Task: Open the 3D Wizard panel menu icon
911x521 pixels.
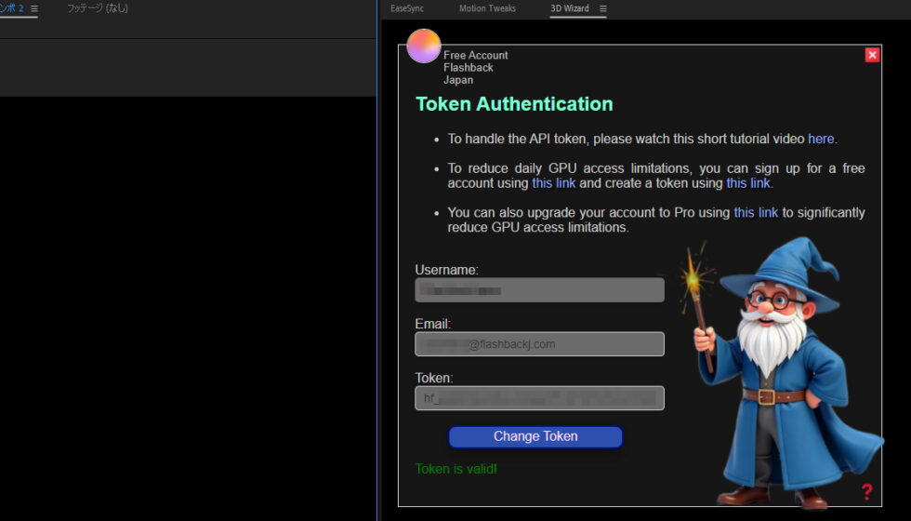Action: click(x=602, y=9)
